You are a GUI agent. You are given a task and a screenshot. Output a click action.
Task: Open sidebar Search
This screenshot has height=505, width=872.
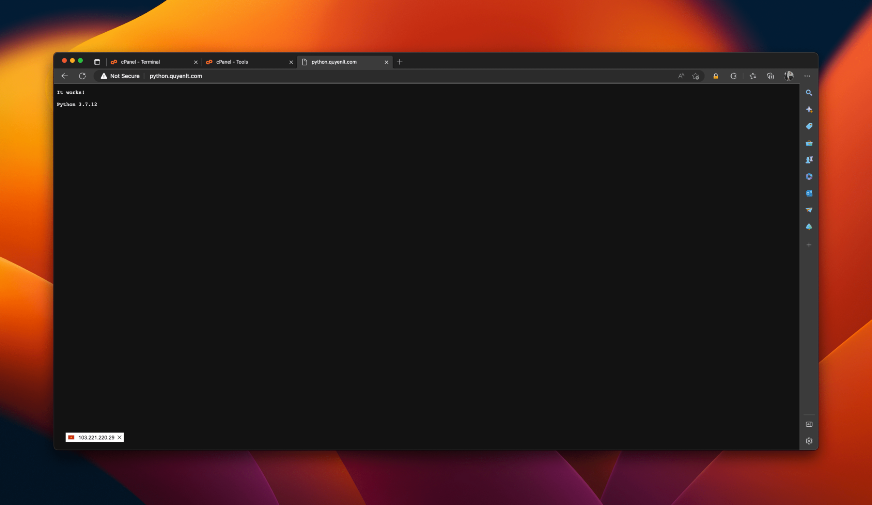click(x=809, y=93)
